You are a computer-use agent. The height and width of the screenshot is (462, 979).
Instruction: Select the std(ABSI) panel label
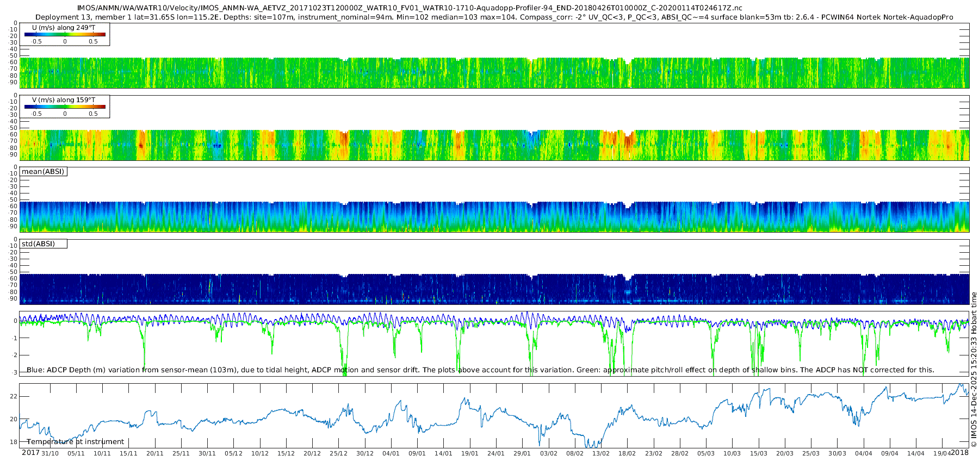(x=38, y=244)
